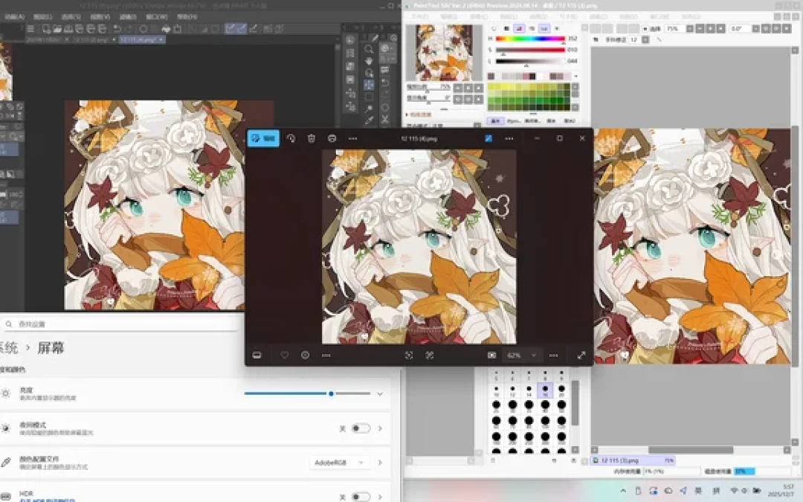The height and width of the screenshot is (502, 803).
Task: Toggle the Night light (夜间模式) switch
Action: (361, 428)
